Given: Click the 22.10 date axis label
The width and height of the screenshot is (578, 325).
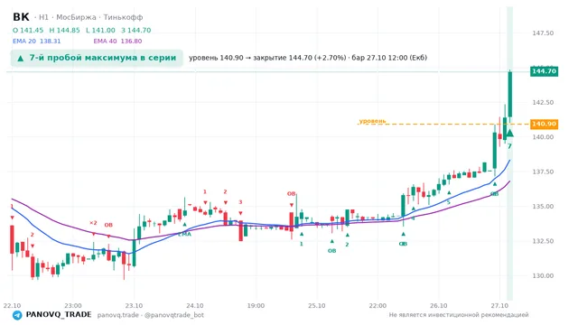Looking at the screenshot, I should (12, 306).
